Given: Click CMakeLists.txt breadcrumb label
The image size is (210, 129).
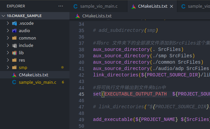Looking at the screenshot, I should point(97,16).
